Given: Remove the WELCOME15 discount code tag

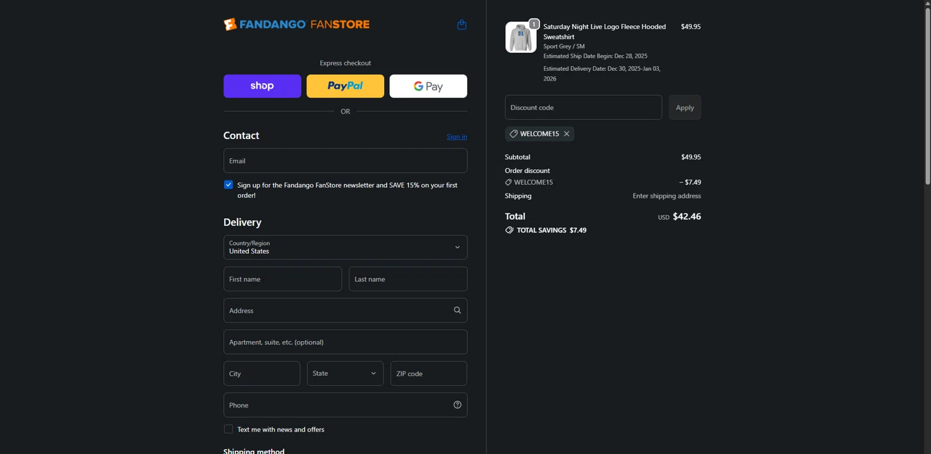Looking at the screenshot, I should 567,134.
